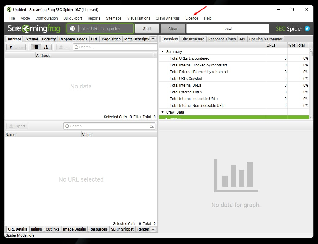Click the globe icon in the URL bar
The image size is (318, 244).
click(72, 28)
